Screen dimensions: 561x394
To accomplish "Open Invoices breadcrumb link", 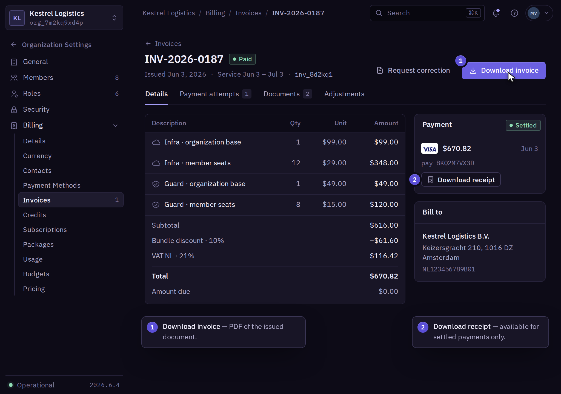I will point(248,13).
